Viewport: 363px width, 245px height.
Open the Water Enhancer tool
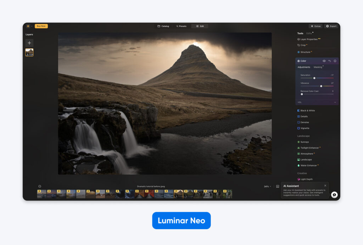pyautogui.click(x=309, y=165)
